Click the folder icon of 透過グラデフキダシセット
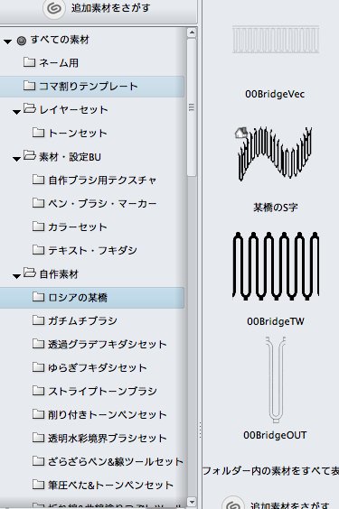 click(x=38, y=344)
